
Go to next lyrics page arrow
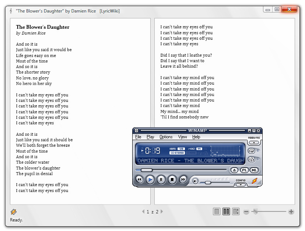162,212
